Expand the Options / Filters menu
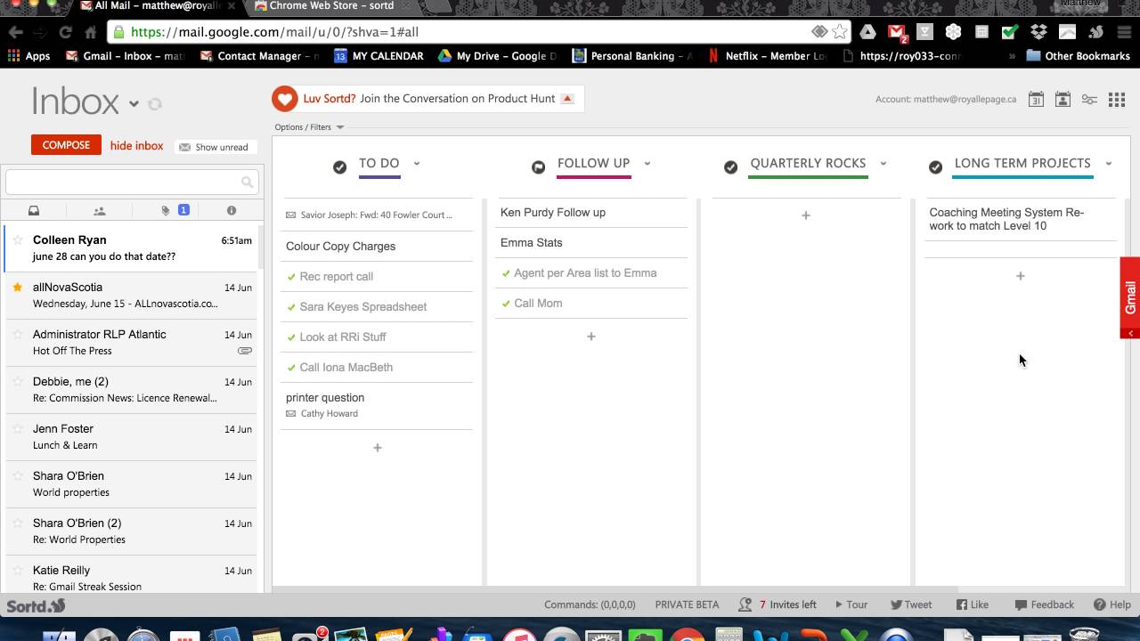 pyautogui.click(x=309, y=127)
